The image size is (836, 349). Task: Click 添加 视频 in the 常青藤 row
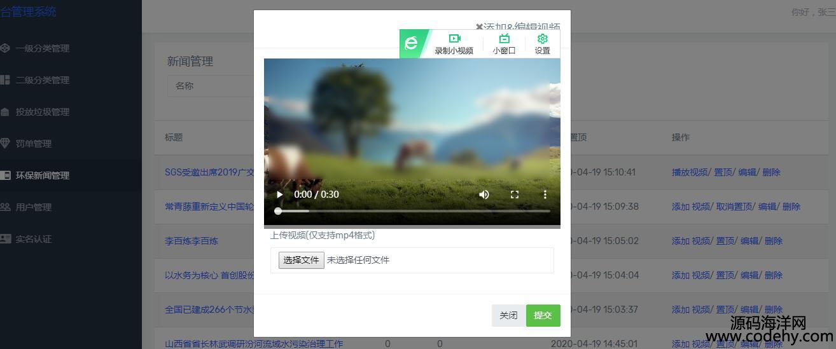coord(691,207)
